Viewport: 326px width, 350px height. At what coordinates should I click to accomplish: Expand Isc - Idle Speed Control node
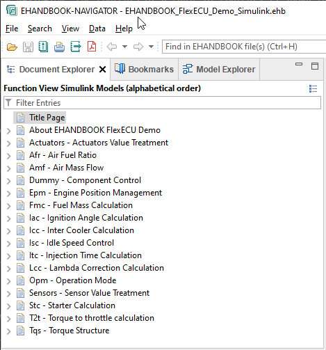(9, 244)
